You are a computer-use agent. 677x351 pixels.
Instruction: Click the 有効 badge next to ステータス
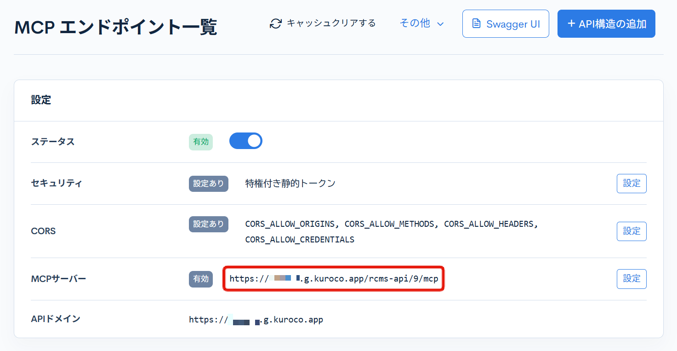200,142
